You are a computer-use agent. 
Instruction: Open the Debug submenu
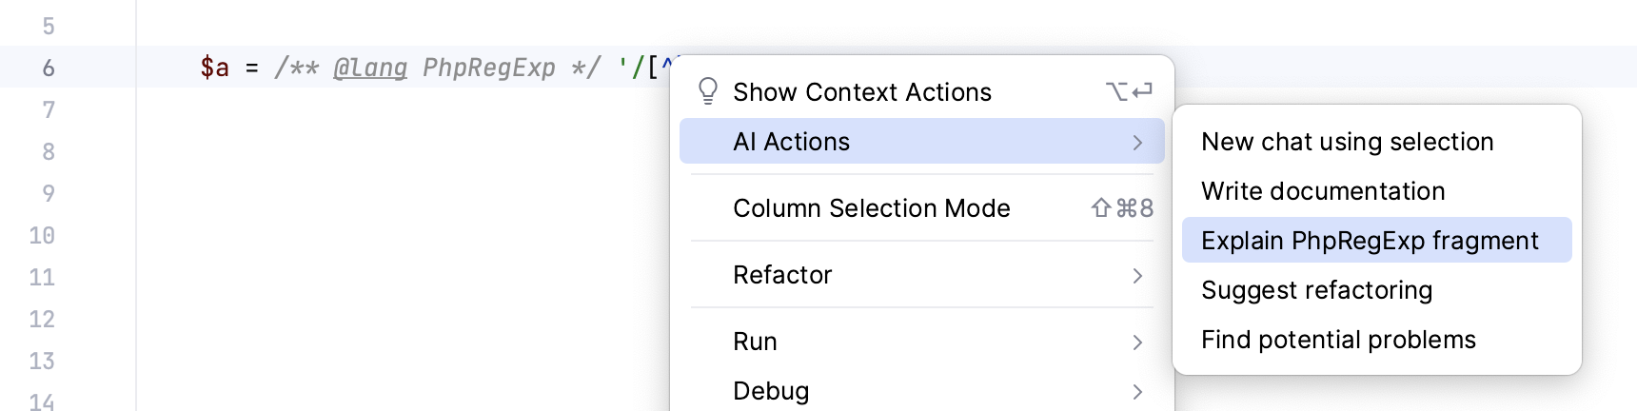pyautogui.click(x=771, y=391)
